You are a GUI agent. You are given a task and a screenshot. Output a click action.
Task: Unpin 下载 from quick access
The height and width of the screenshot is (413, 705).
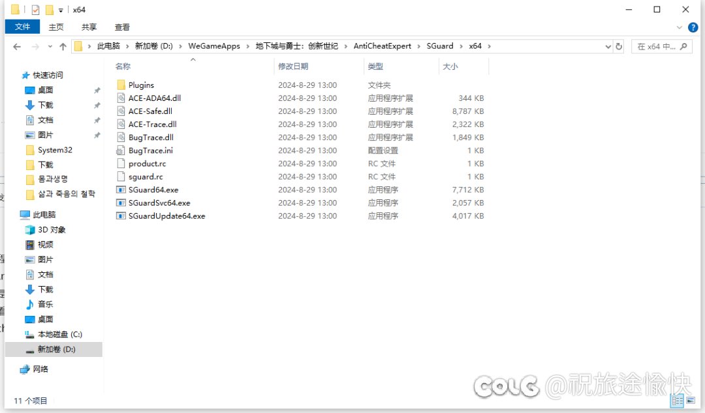click(x=97, y=105)
